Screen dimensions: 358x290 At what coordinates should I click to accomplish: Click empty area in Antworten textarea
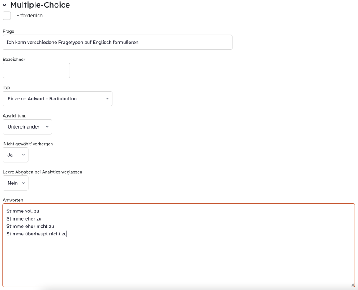(x=179, y=262)
